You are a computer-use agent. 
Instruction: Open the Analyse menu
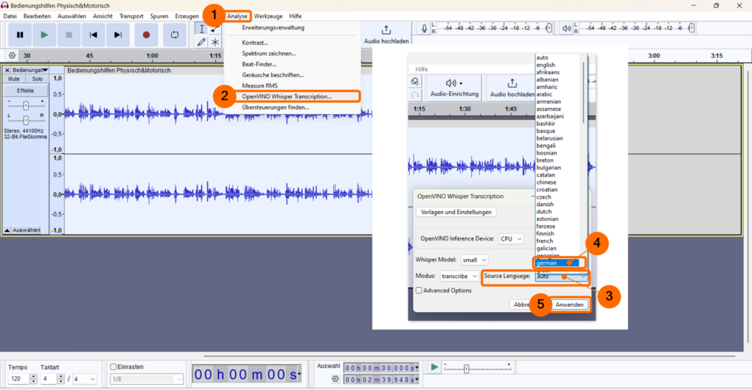(237, 16)
